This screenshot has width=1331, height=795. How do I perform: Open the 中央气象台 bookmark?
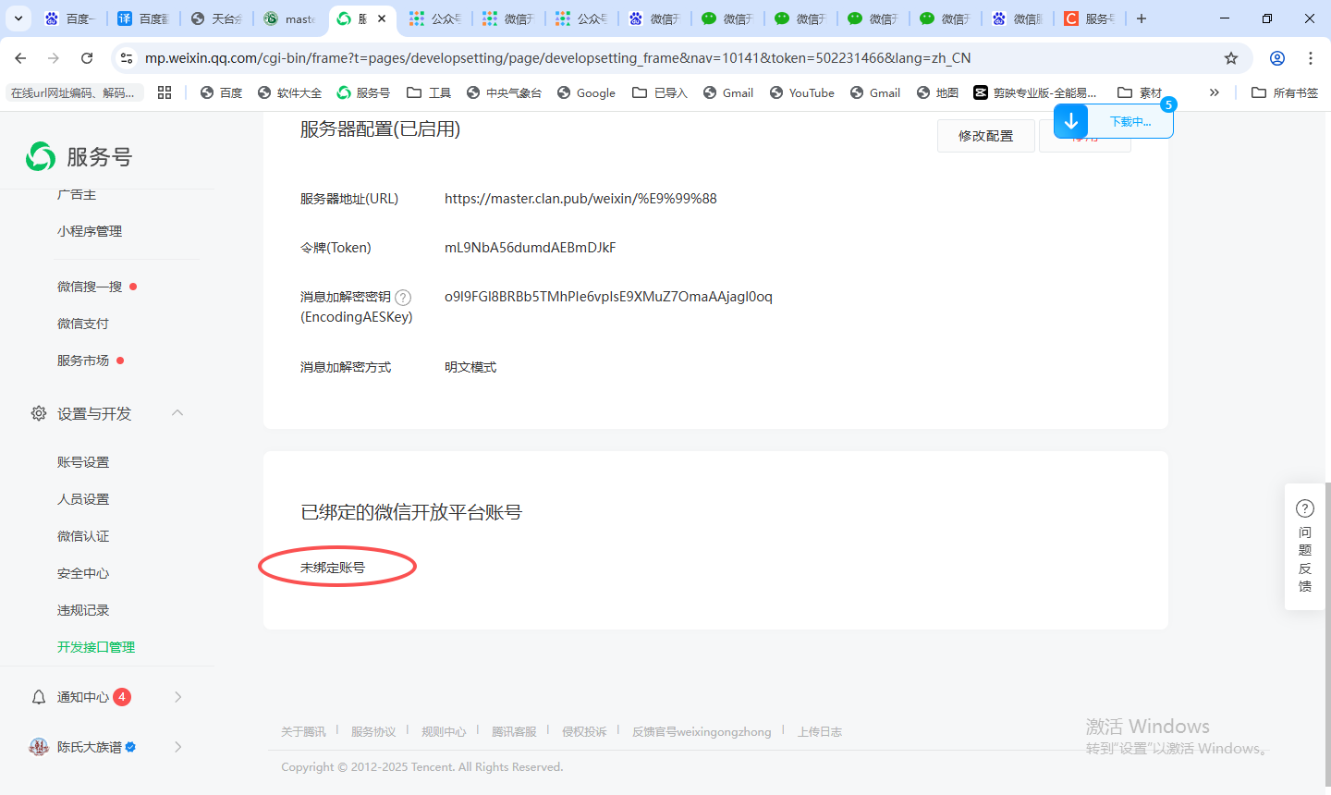coord(504,92)
